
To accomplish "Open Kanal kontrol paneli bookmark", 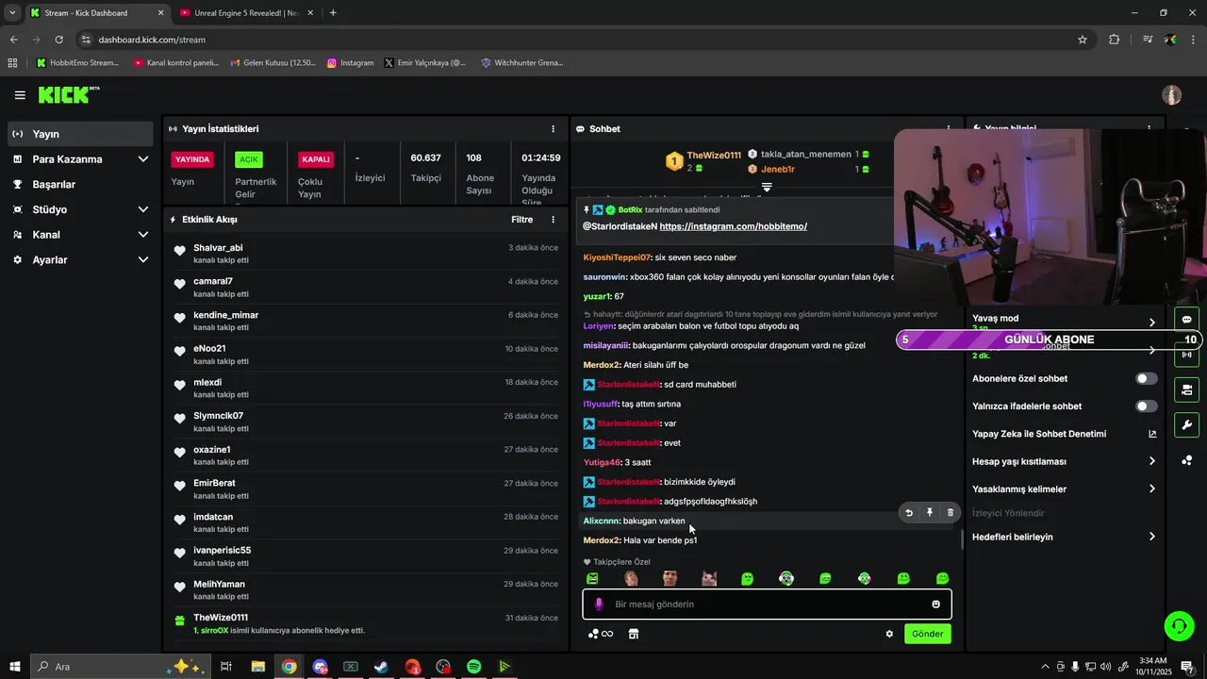I will click(175, 62).
